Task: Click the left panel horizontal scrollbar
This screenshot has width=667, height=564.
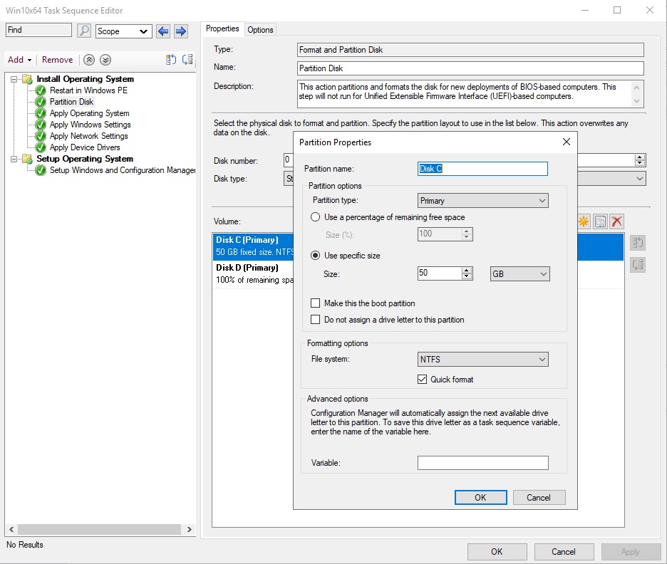Action: (100, 530)
